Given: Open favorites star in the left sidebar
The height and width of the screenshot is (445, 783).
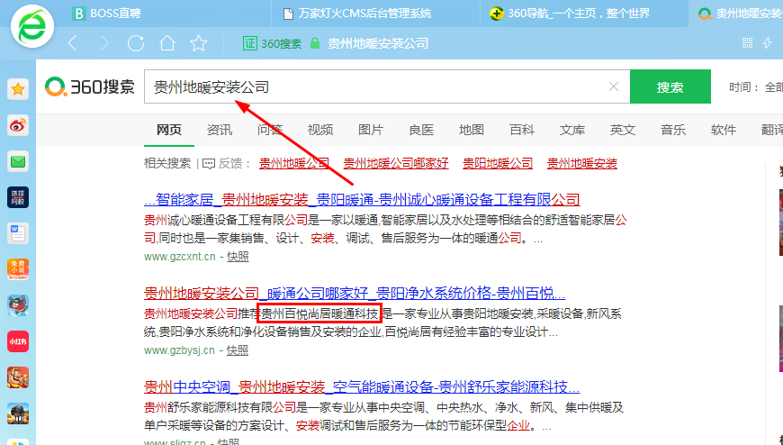Looking at the screenshot, I should click(18, 89).
